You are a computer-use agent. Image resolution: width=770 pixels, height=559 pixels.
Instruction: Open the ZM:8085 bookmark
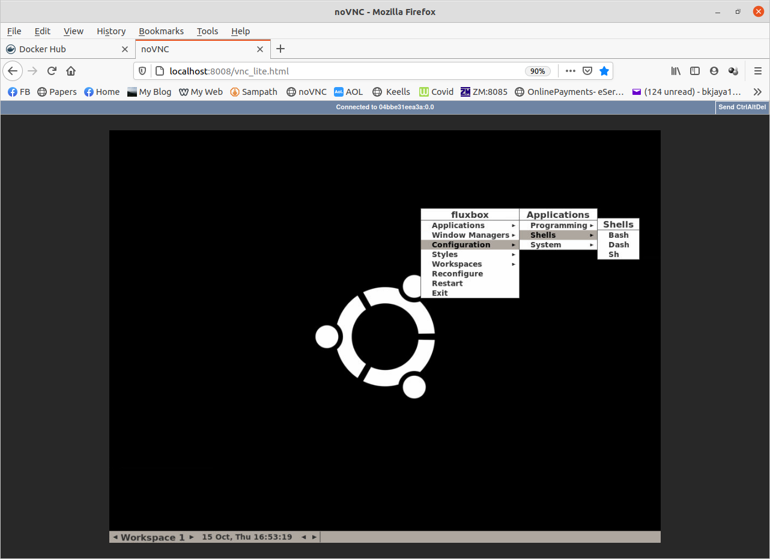tap(484, 92)
